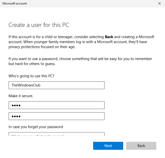Focus the confirm password field
This screenshot has height=158, width=165.
(56, 116)
